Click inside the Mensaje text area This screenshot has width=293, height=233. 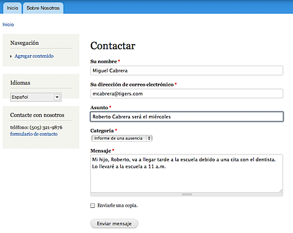pos(186,174)
